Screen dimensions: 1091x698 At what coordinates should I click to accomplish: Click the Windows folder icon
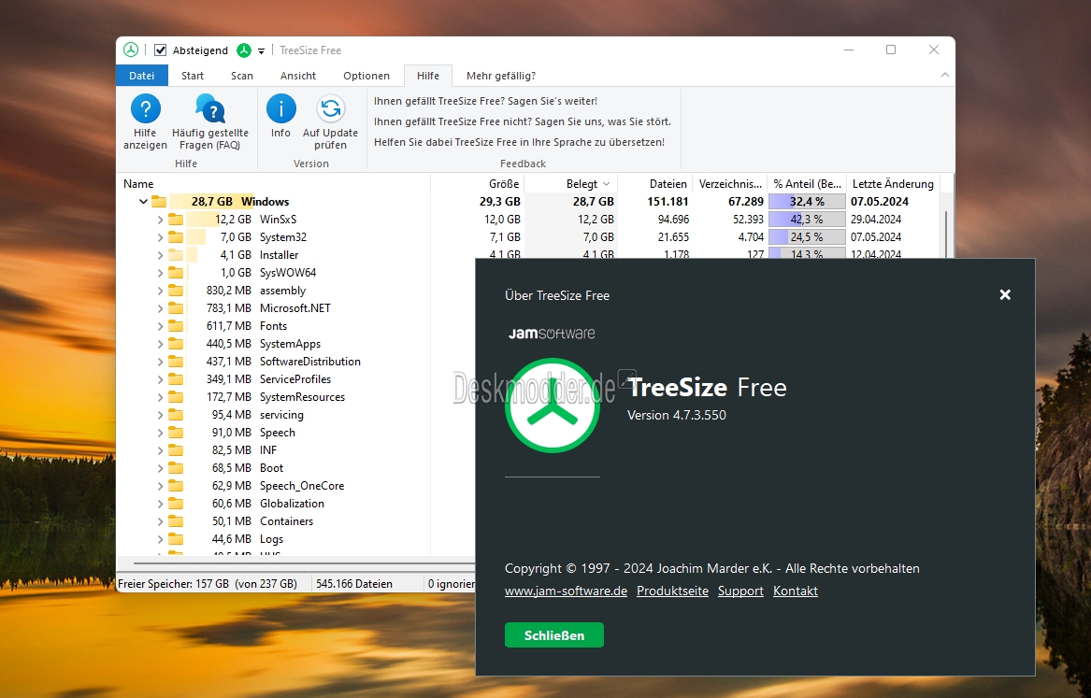(x=159, y=202)
